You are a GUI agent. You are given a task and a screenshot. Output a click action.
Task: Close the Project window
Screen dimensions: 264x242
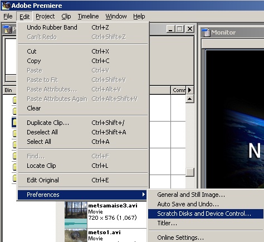point(190,29)
